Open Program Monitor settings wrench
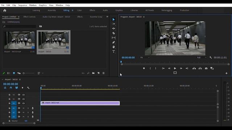Image resolution: width=232 pixels, height=130 pixels. click(211, 57)
